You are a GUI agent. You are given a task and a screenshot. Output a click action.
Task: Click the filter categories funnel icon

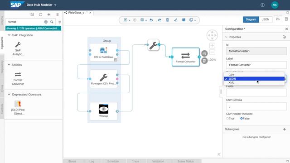59,22
